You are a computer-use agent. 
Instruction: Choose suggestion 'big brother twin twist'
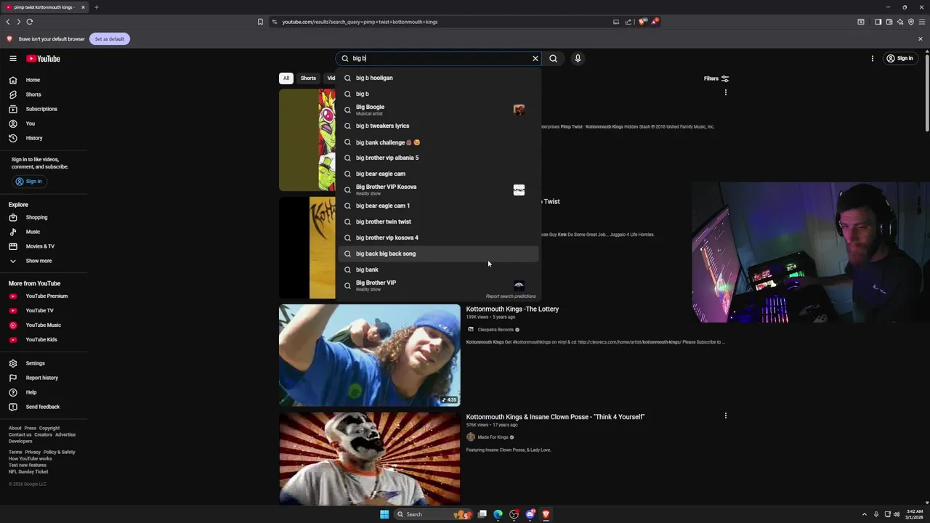[438, 222]
